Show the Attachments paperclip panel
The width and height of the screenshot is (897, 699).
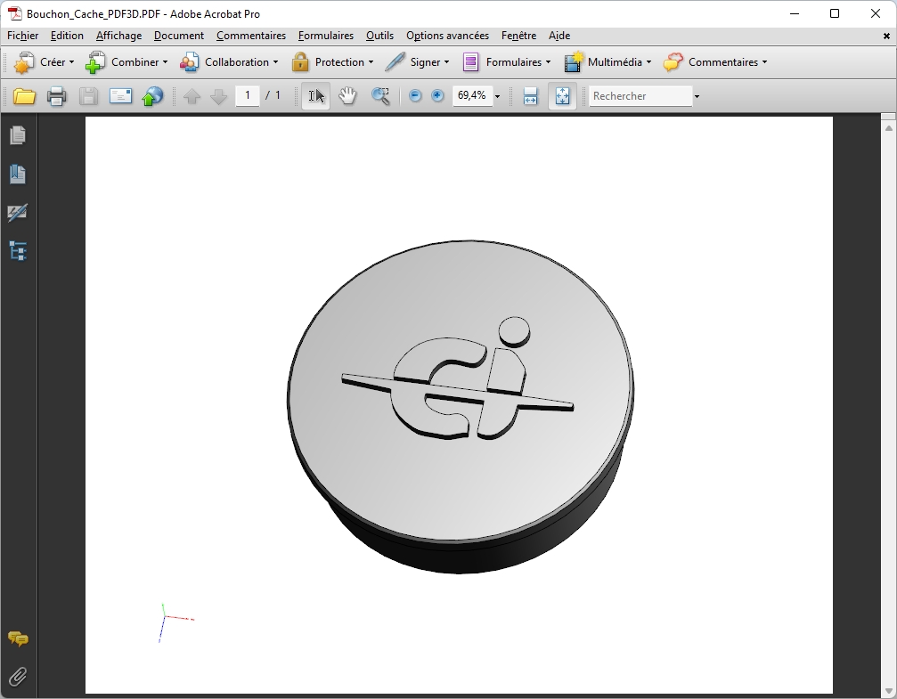[x=18, y=677]
